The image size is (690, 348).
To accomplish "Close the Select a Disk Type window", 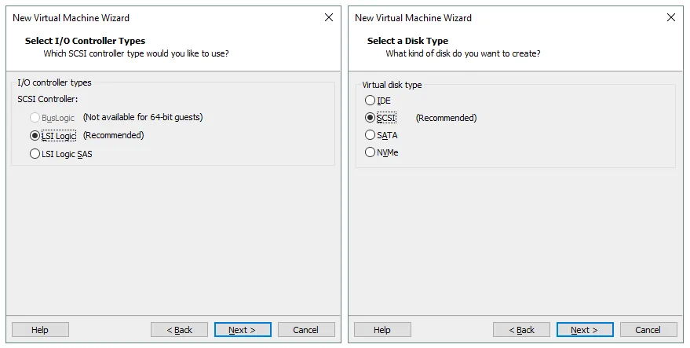I will click(670, 17).
